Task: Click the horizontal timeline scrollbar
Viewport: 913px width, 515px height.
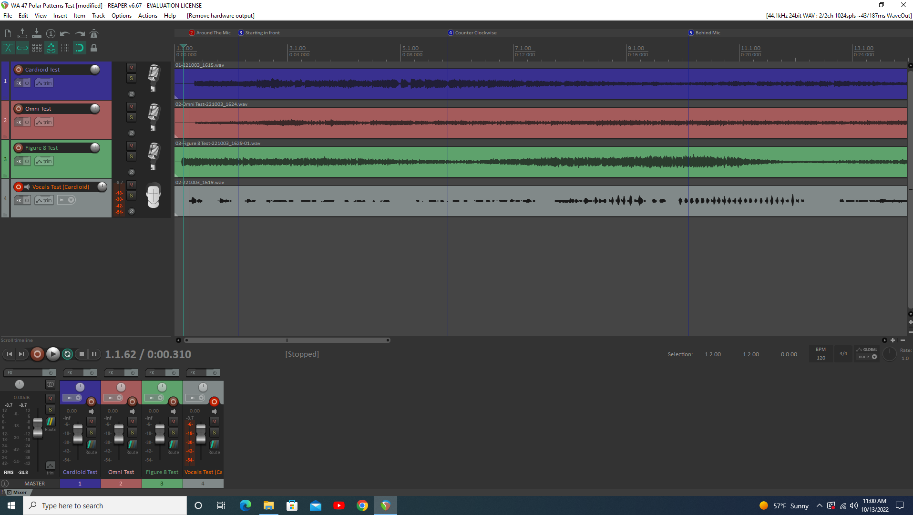Action: tap(288, 340)
